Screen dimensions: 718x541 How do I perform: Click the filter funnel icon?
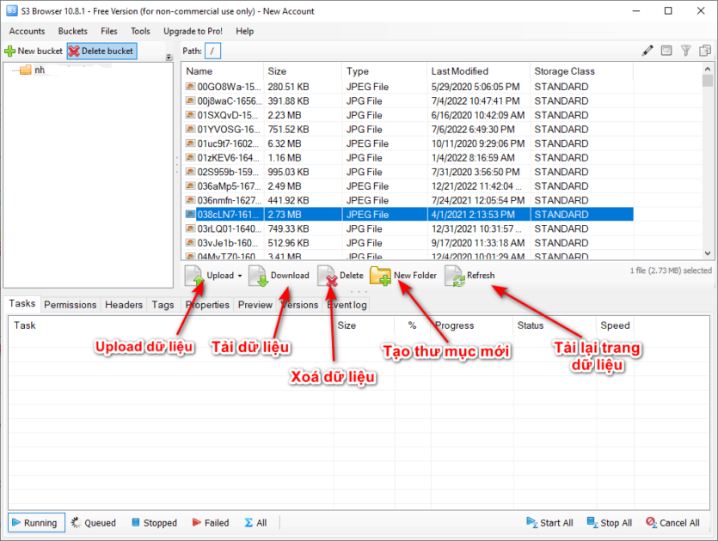[685, 51]
